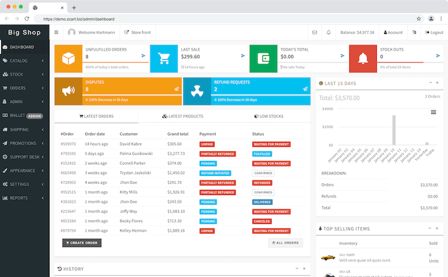
Task: Expand the Stock sidebar menu
Action: pyautogui.click(x=25, y=74)
